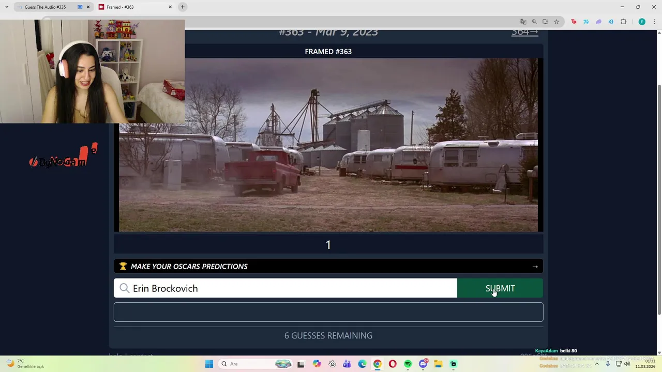Image resolution: width=662 pixels, height=372 pixels.
Task: Open clock and date 11.03.2026
Action: [x=645, y=364]
